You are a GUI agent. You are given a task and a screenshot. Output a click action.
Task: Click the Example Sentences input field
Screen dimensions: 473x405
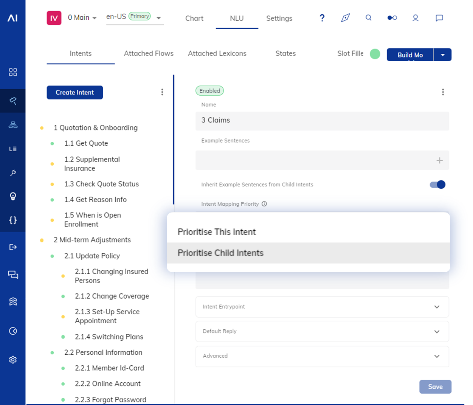click(x=322, y=160)
